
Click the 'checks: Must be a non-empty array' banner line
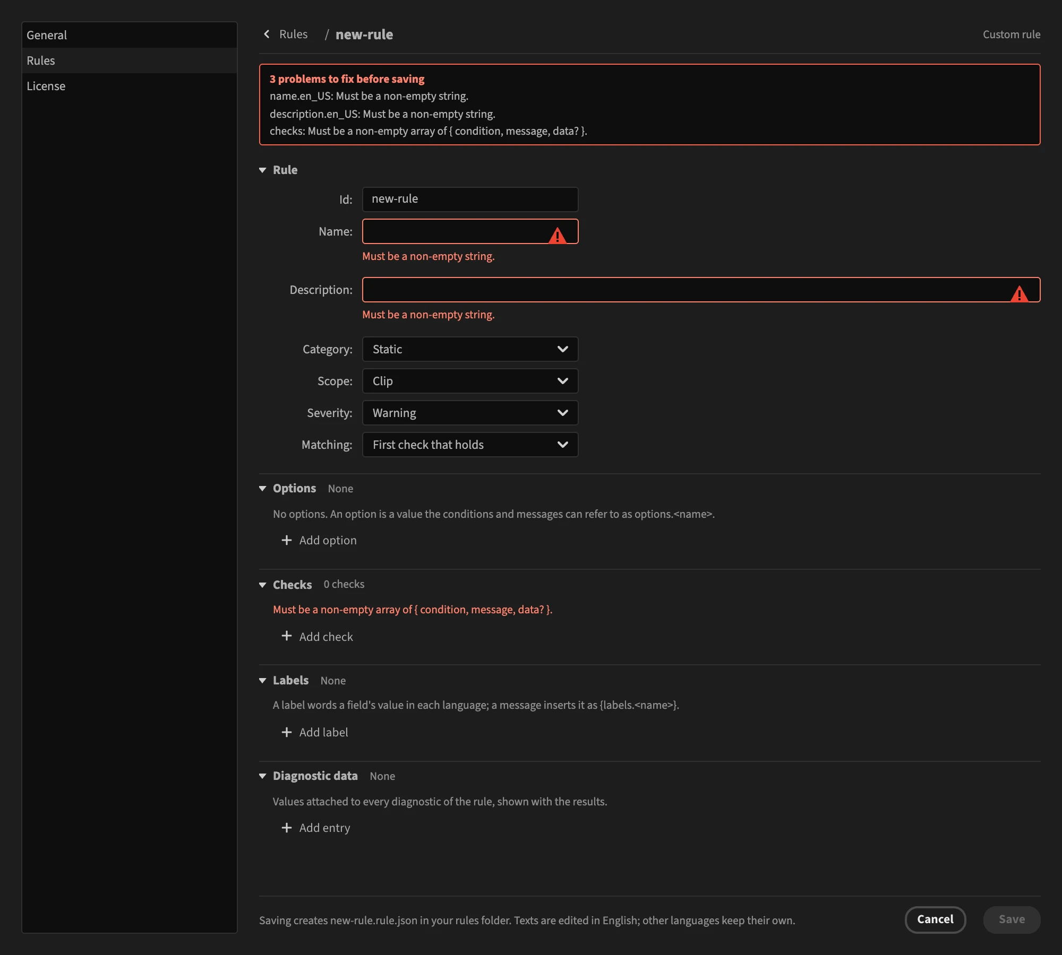[428, 131]
